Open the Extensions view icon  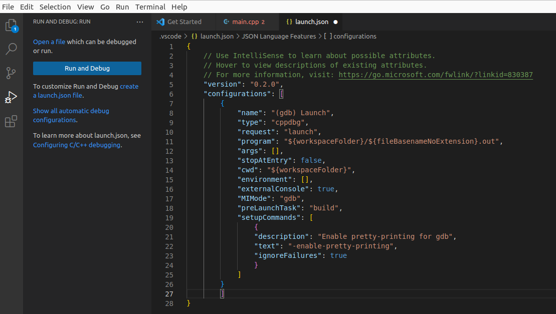[11, 121]
